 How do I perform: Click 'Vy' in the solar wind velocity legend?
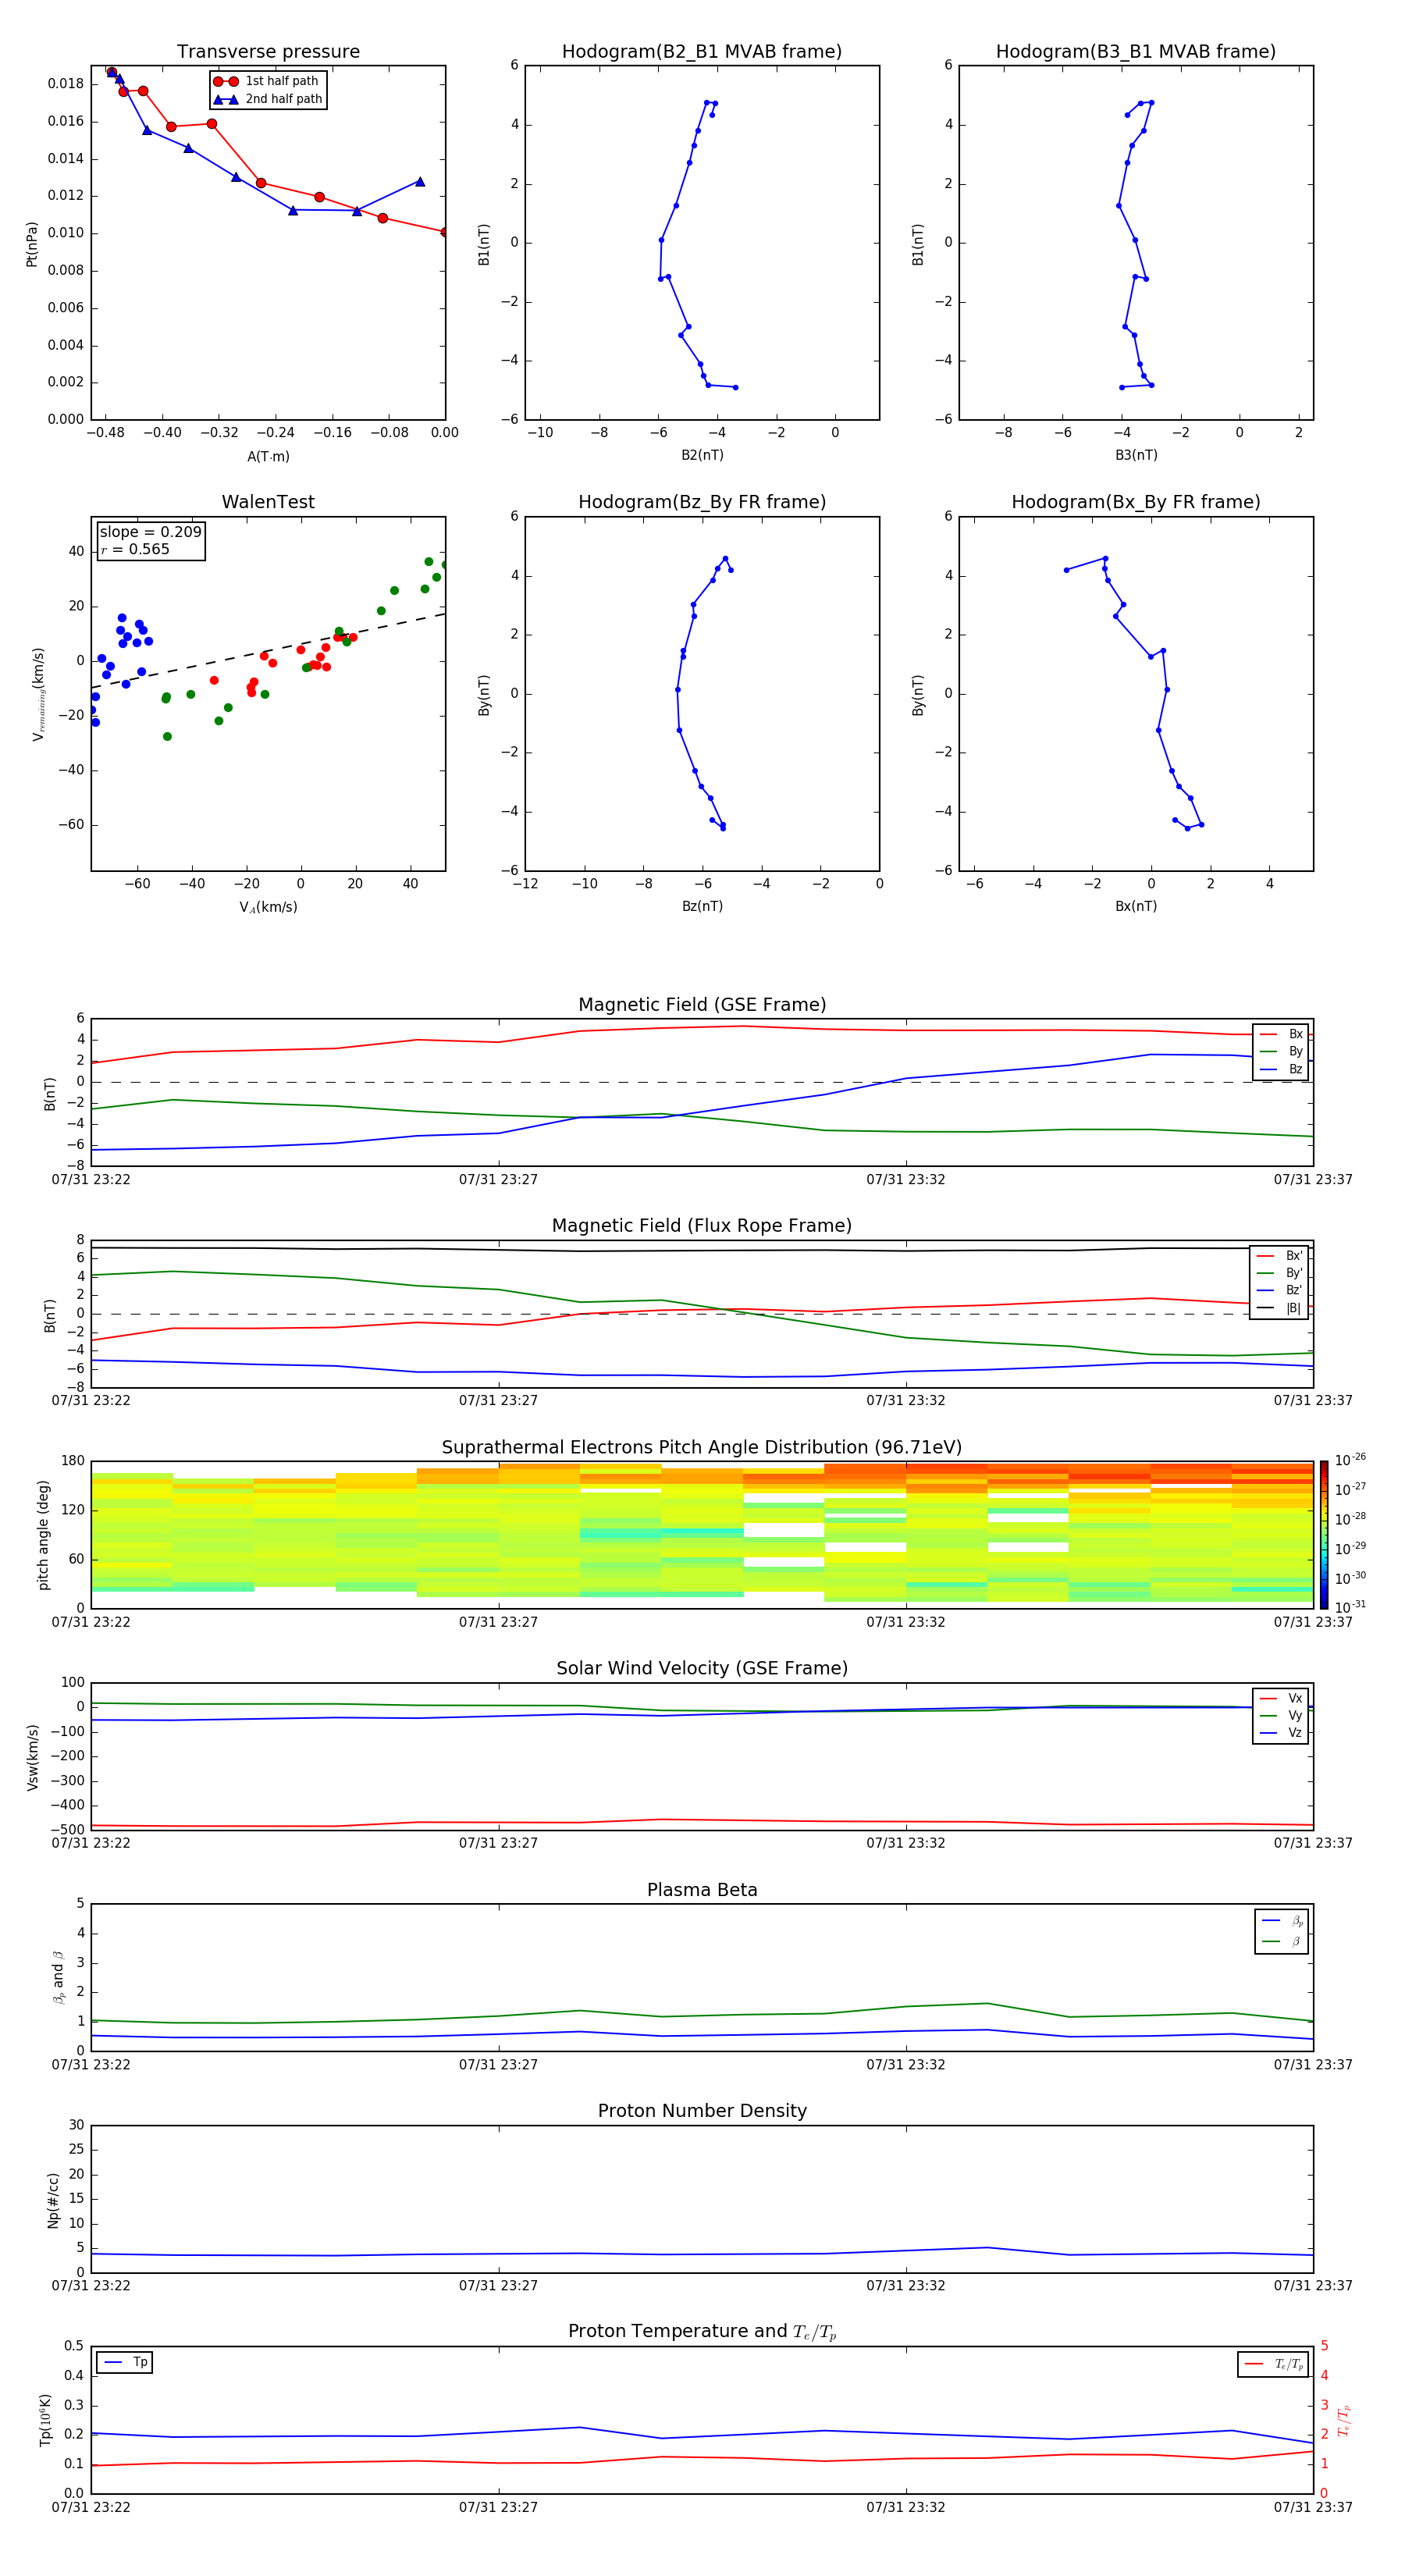[1295, 1715]
